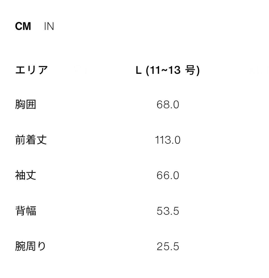Click the faded column edge right of L

pos(260,69)
